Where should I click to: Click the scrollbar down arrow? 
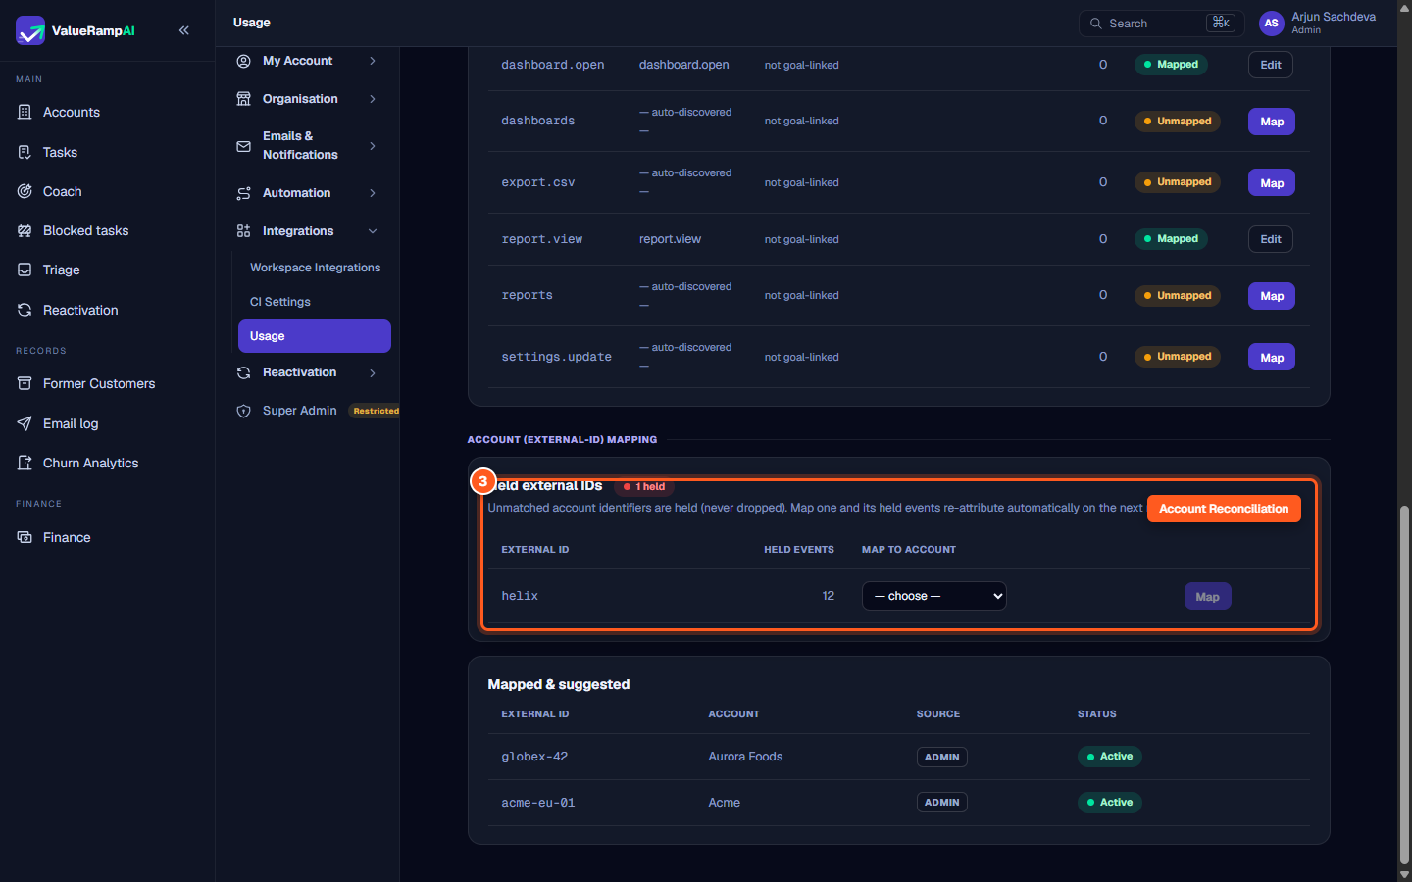[1404, 874]
